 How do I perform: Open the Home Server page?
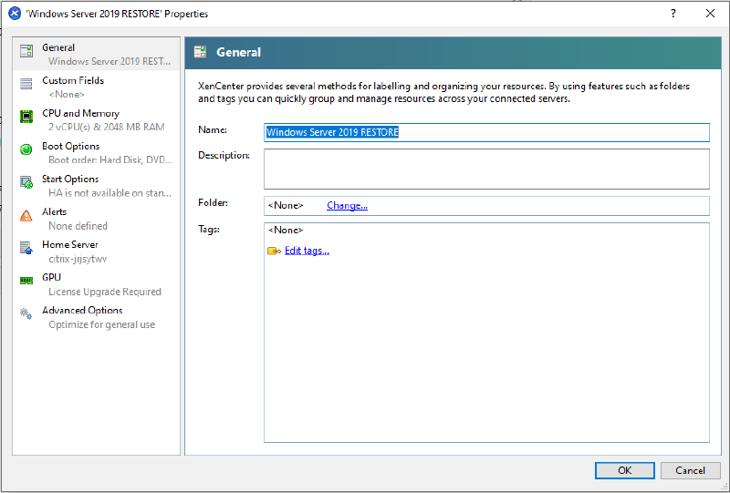(70, 244)
